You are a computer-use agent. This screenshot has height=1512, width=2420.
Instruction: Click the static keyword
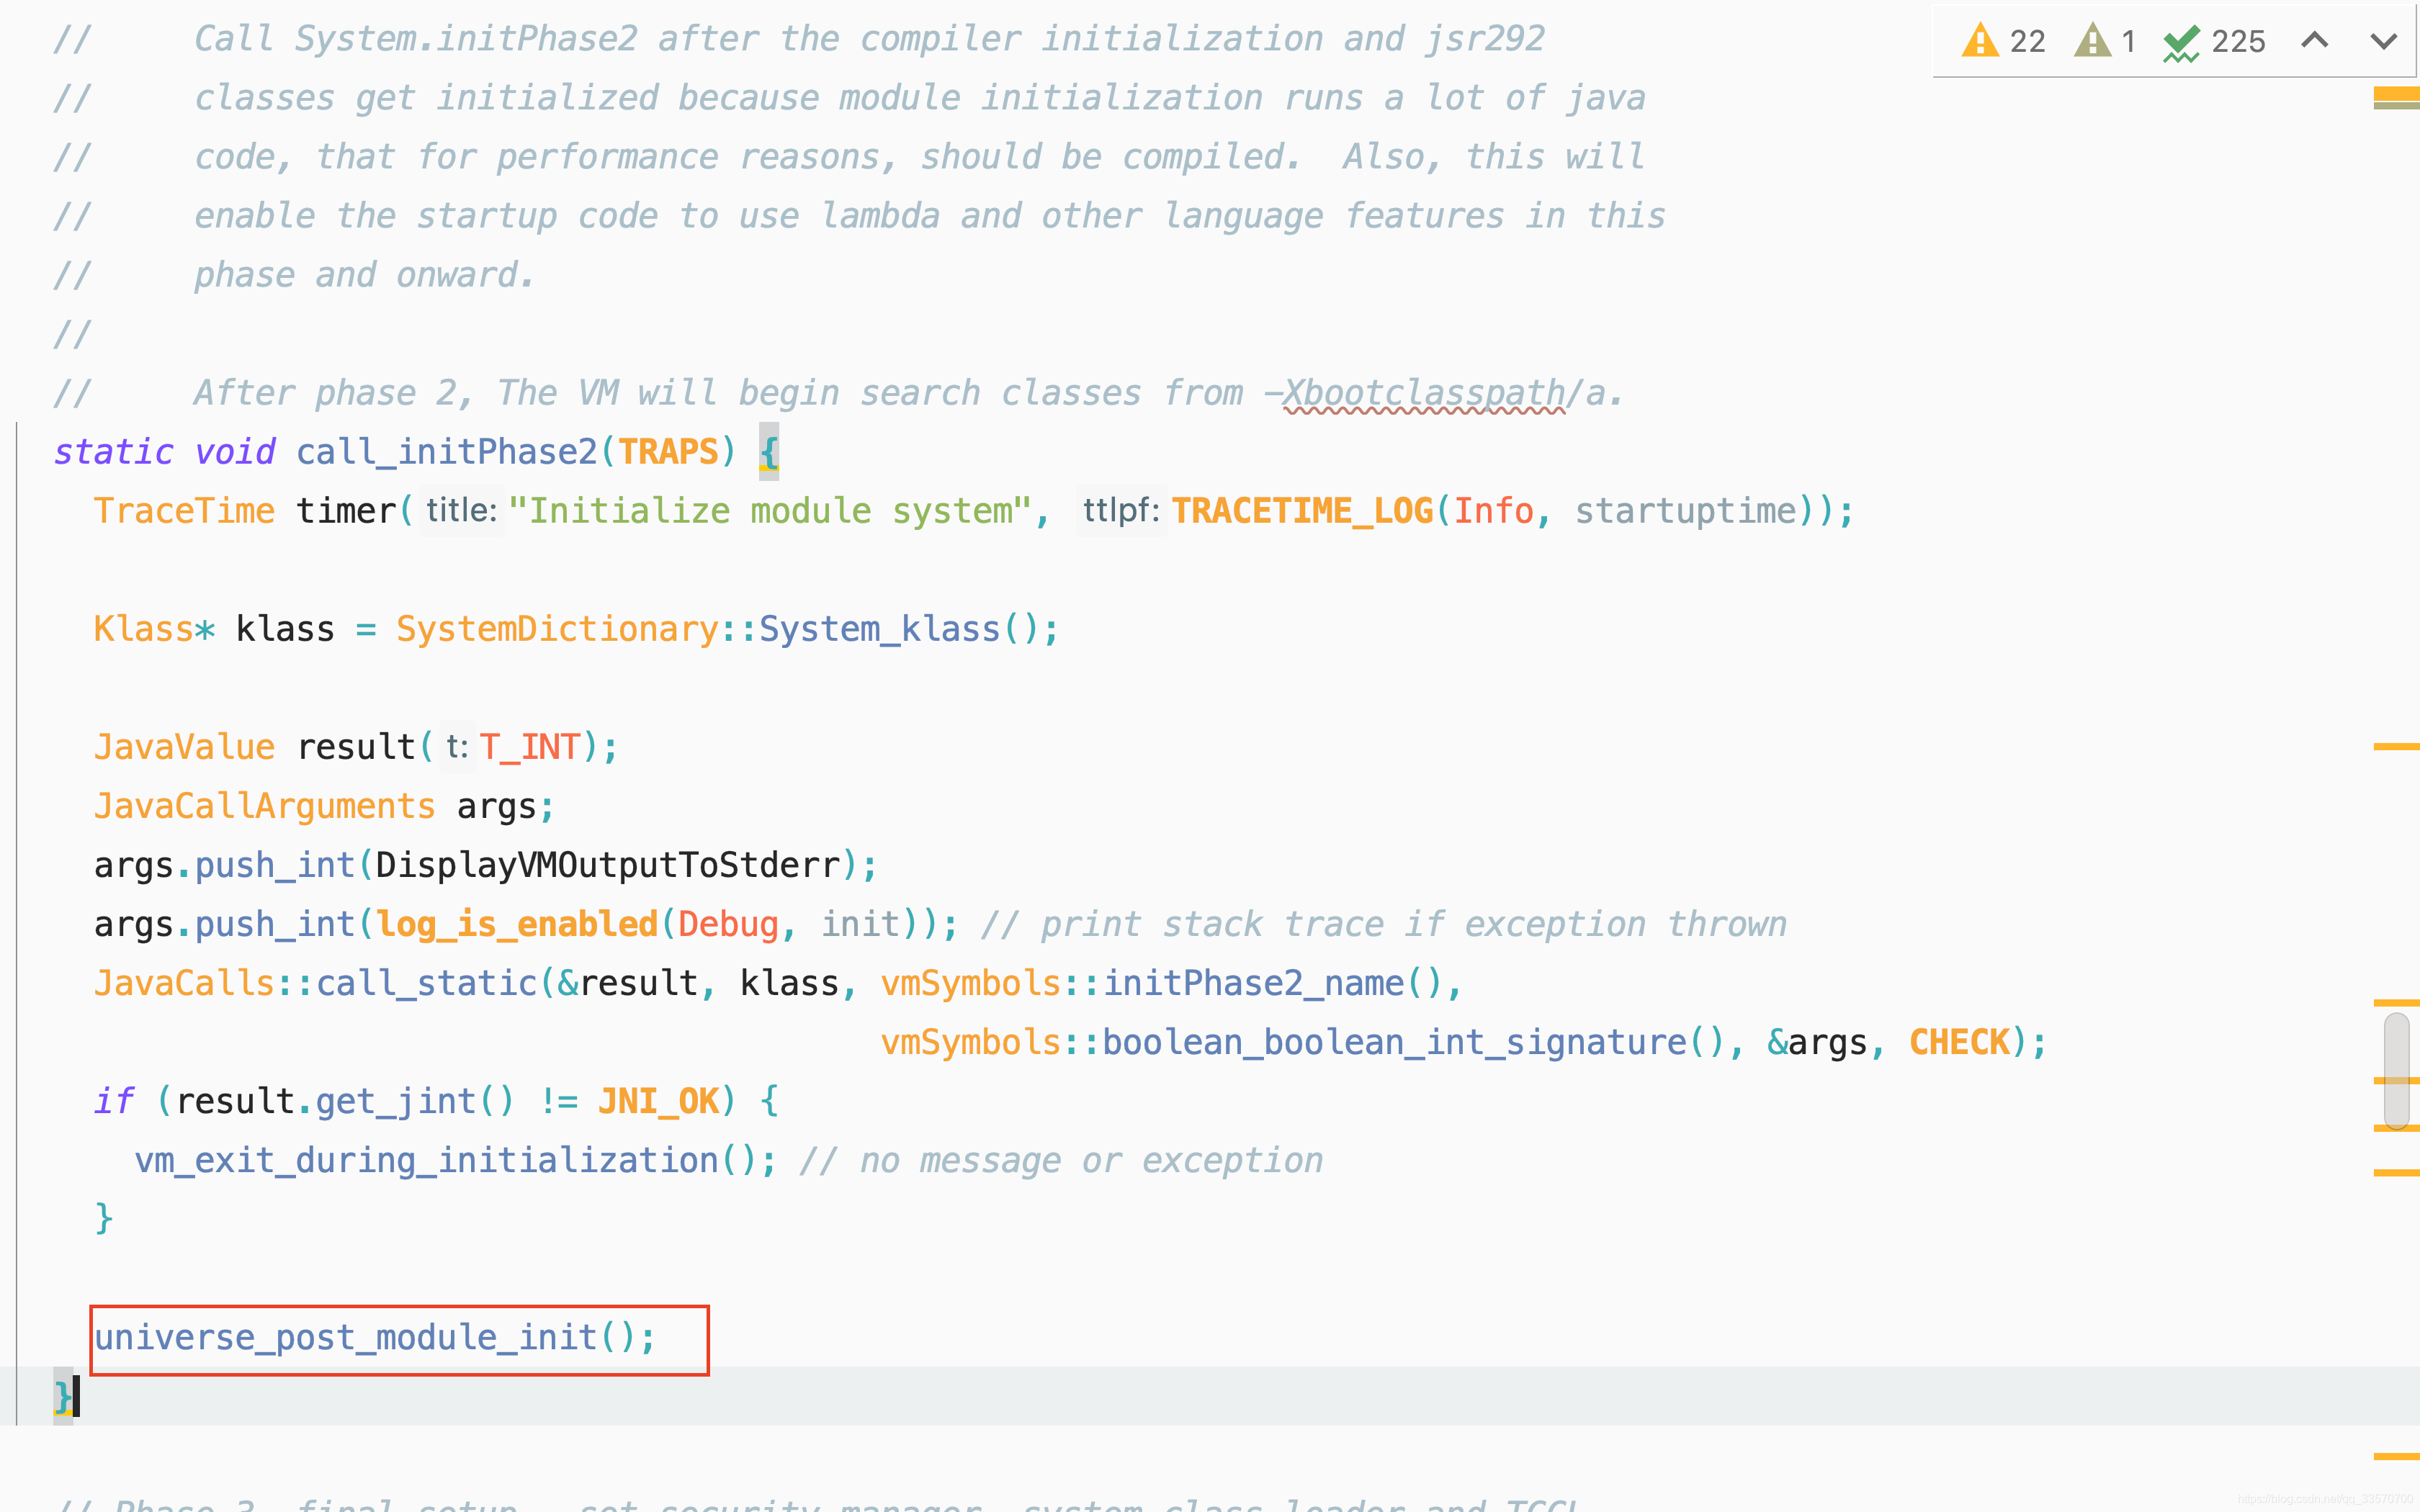tap(114, 452)
